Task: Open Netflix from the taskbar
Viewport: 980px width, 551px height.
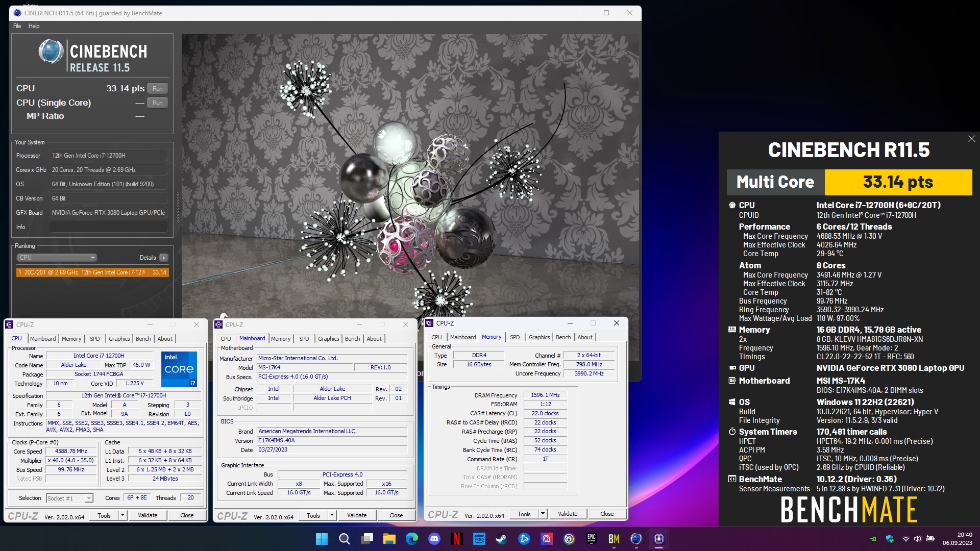Action: 457,539
